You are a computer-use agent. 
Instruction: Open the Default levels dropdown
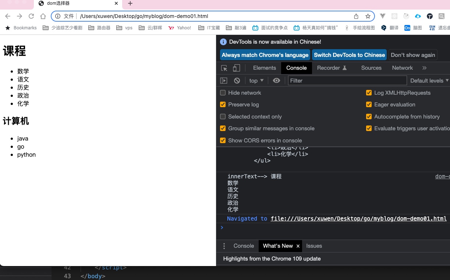click(x=429, y=80)
